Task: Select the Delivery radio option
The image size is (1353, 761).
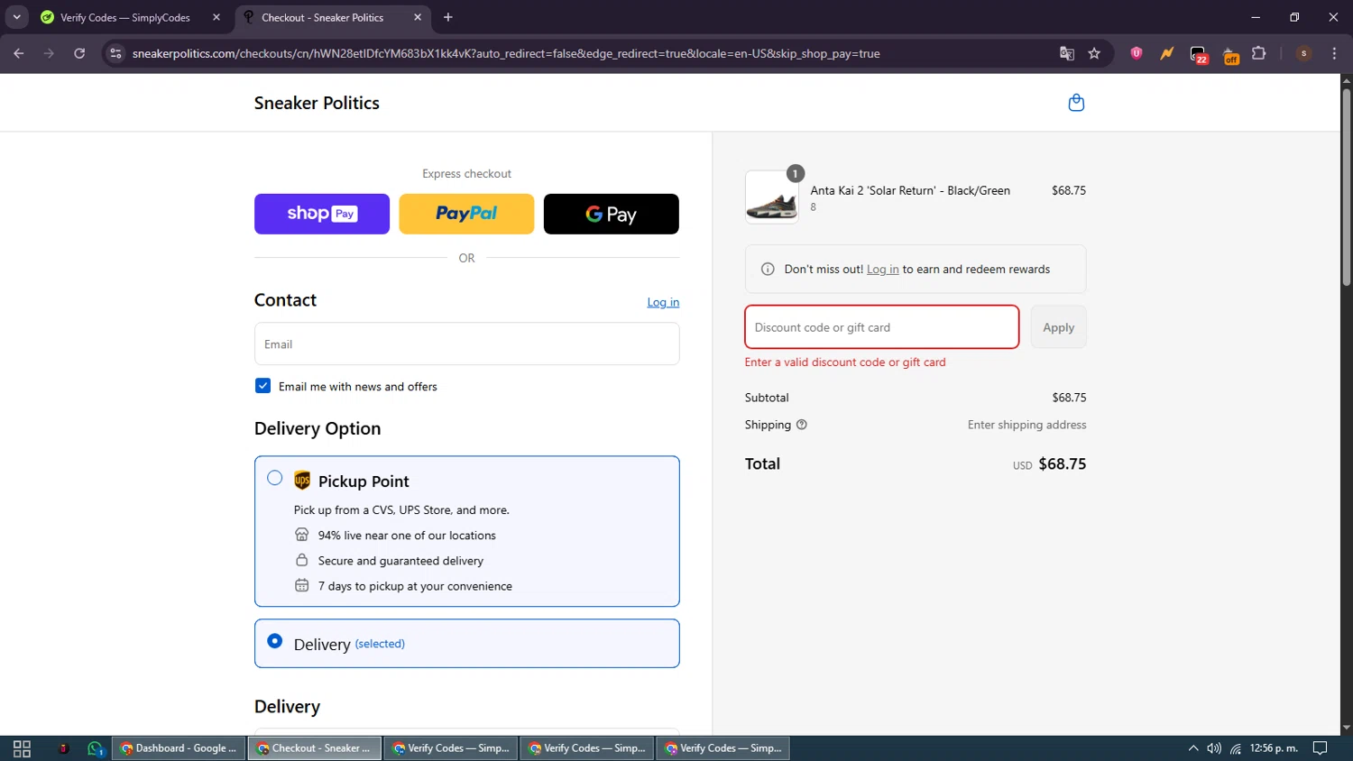Action: (x=275, y=641)
